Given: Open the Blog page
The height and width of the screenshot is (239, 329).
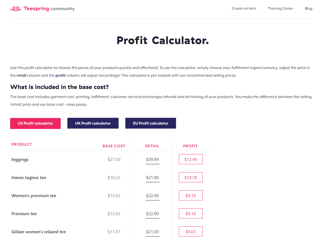Looking at the screenshot, I should [308, 8].
